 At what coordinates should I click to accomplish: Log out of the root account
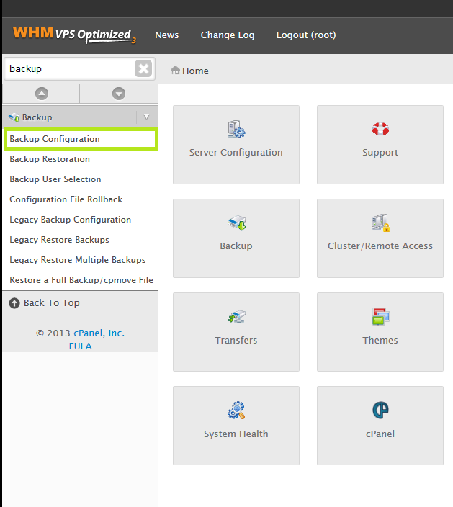tap(306, 35)
